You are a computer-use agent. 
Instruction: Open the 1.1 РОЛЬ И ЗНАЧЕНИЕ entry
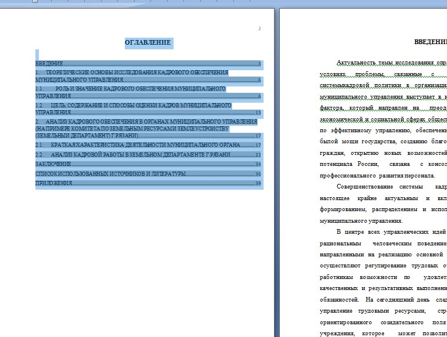tap(148, 92)
